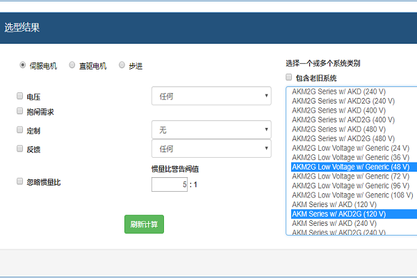Select AKM2G Series w/ AKD (480 V)
Screen dimensions: 417x278
point(354,129)
